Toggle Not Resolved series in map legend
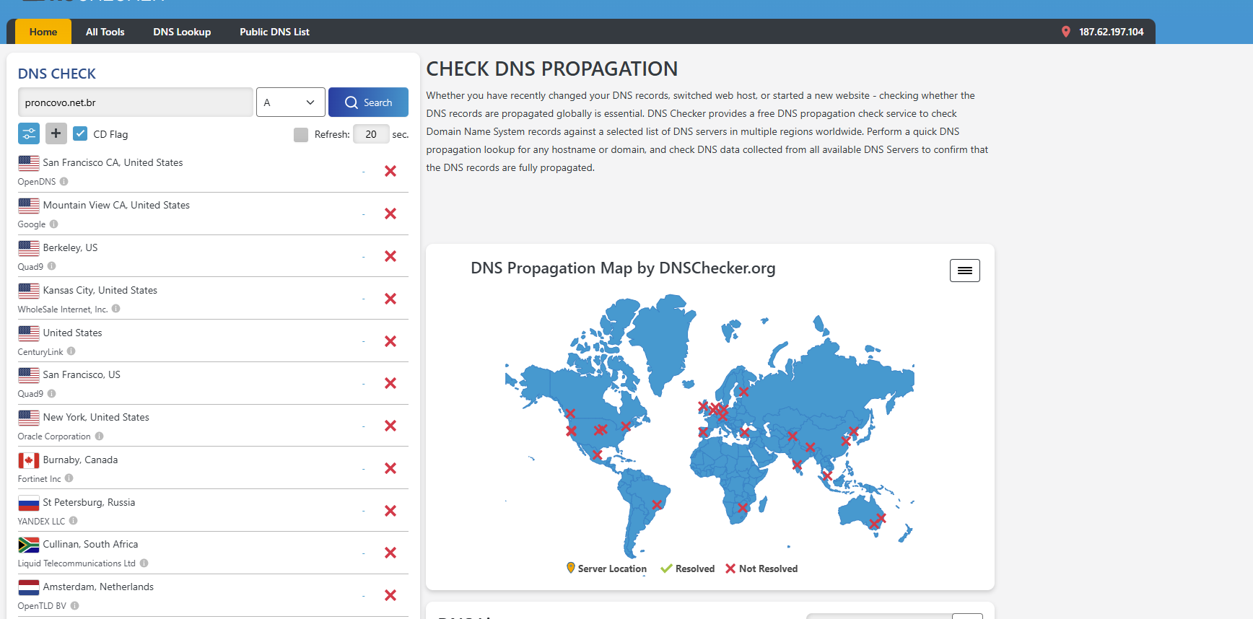Screen dimensions: 1253x619 pos(761,568)
